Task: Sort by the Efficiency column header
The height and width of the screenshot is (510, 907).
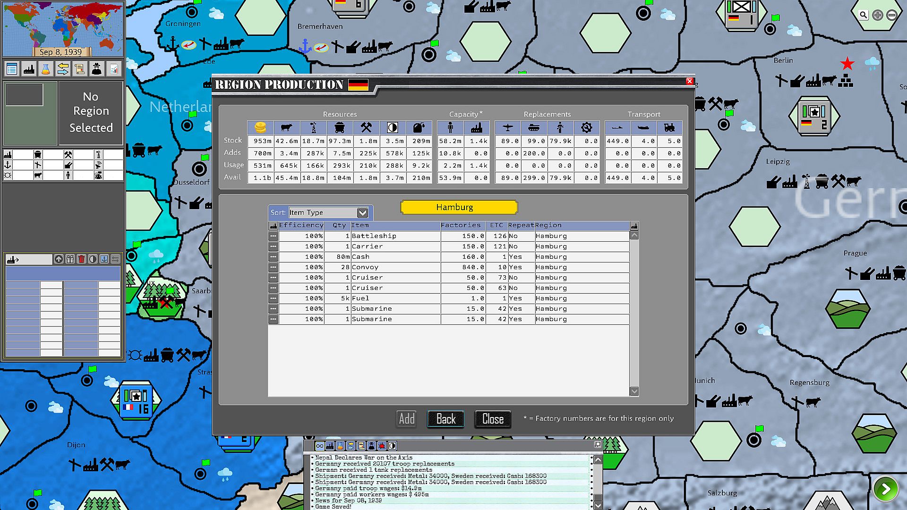Action: click(x=301, y=225)
